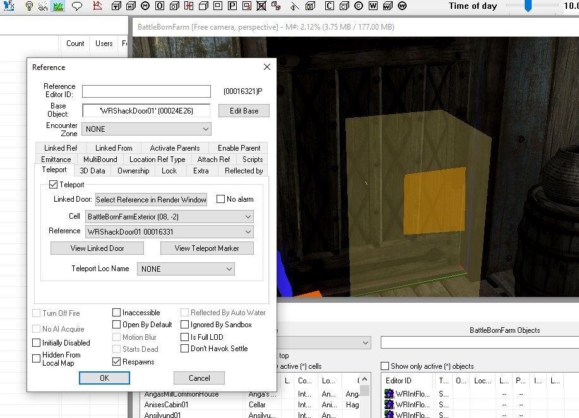579x418 pixels.
Task: Click the flat square O icon
Action: tap(160, 6)
